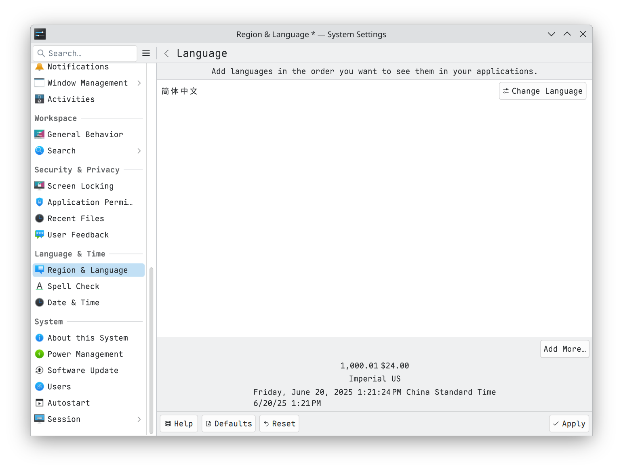
Task: Apply the language changes
Action: [x=569, y=424]
